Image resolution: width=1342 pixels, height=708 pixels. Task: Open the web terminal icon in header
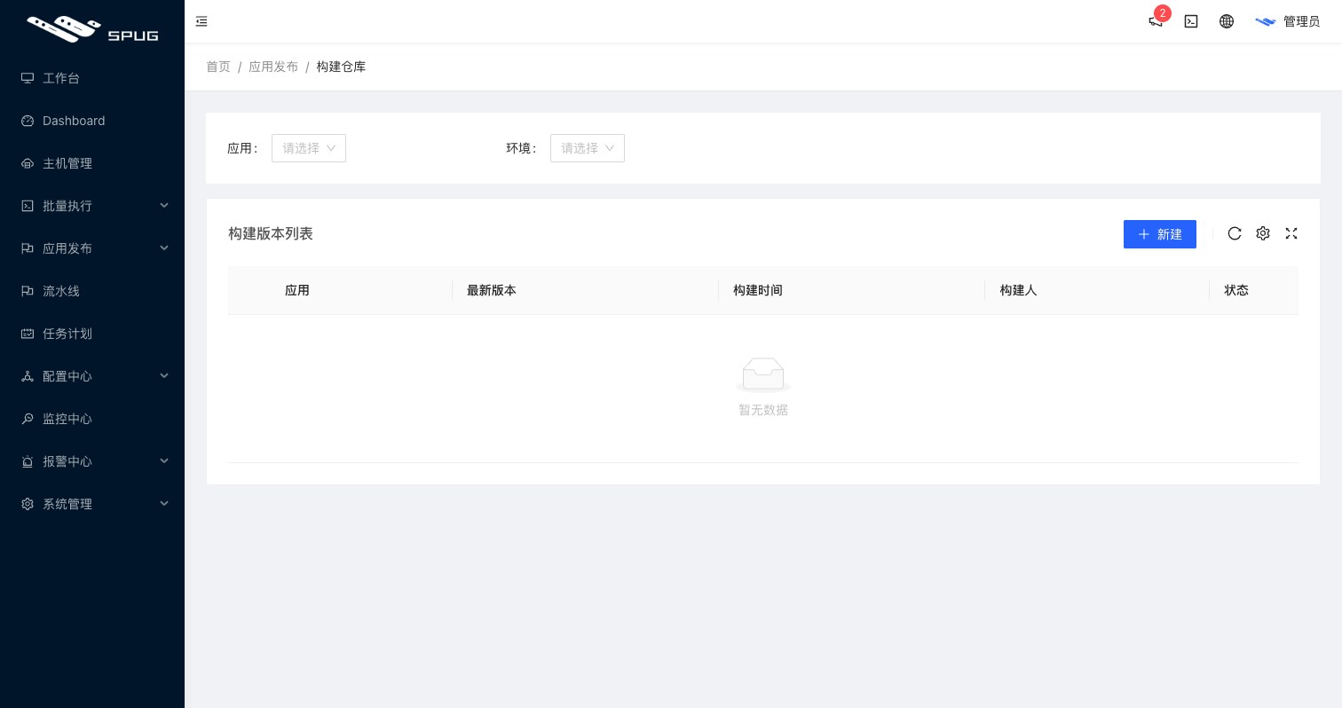[1191, 21]
